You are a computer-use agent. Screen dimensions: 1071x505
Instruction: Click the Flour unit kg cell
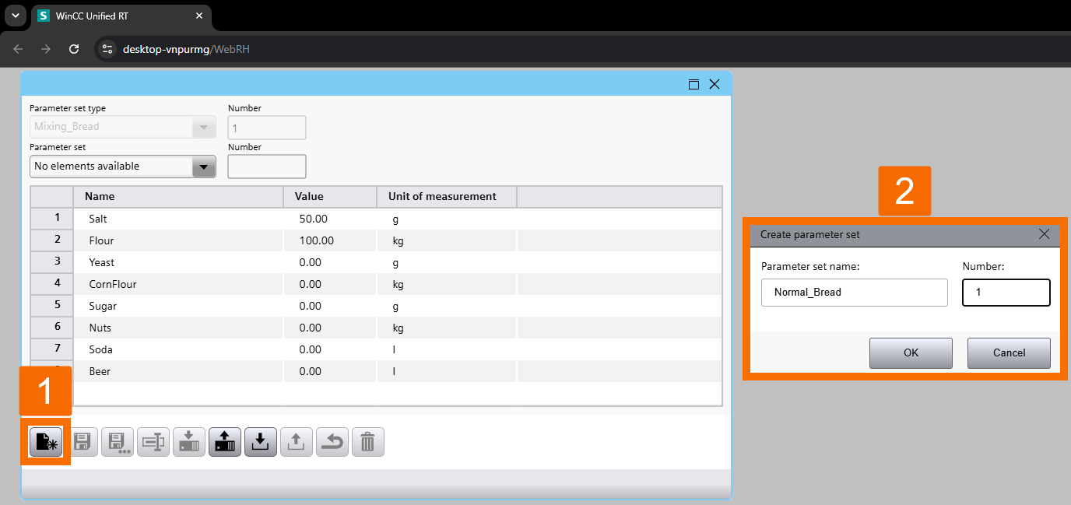tap(447, 241)
